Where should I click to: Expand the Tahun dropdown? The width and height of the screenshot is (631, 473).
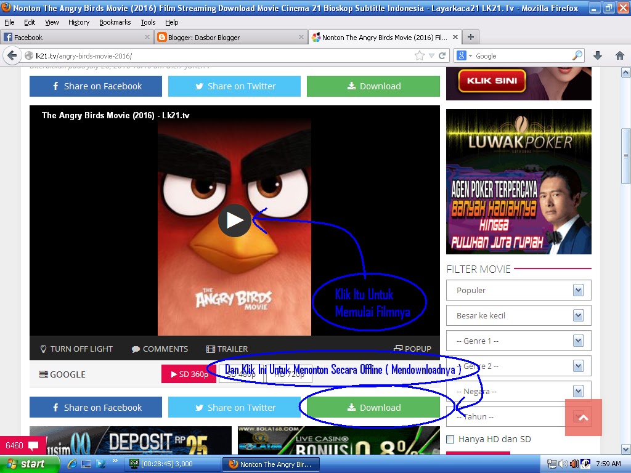pyautogui.click(x=518, y=416)
